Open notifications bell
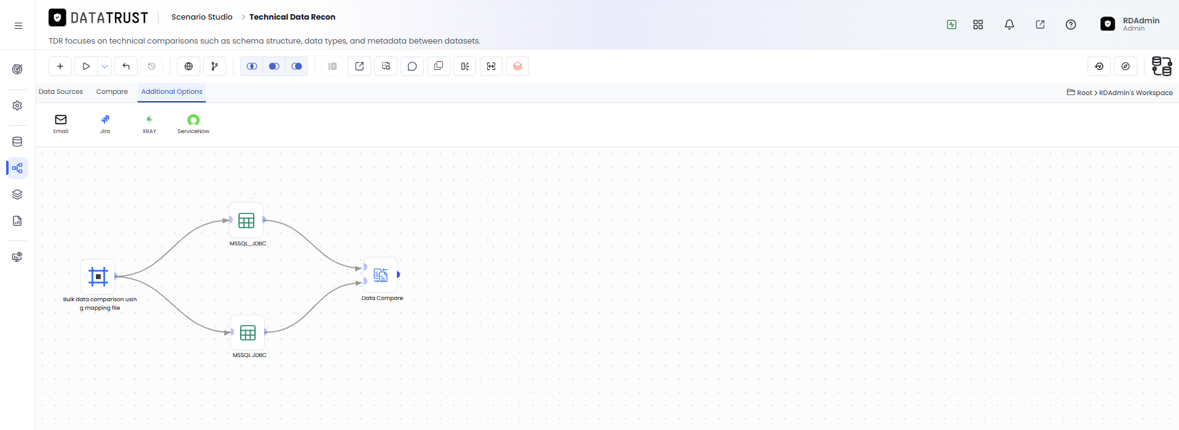The width and height of the screenshot is (1179, 430). (x=1009, y=25)
